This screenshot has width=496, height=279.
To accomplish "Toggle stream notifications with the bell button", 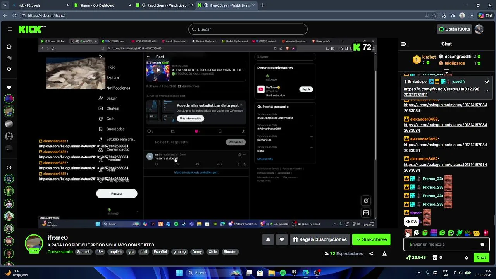I will [x=268, y=239].
